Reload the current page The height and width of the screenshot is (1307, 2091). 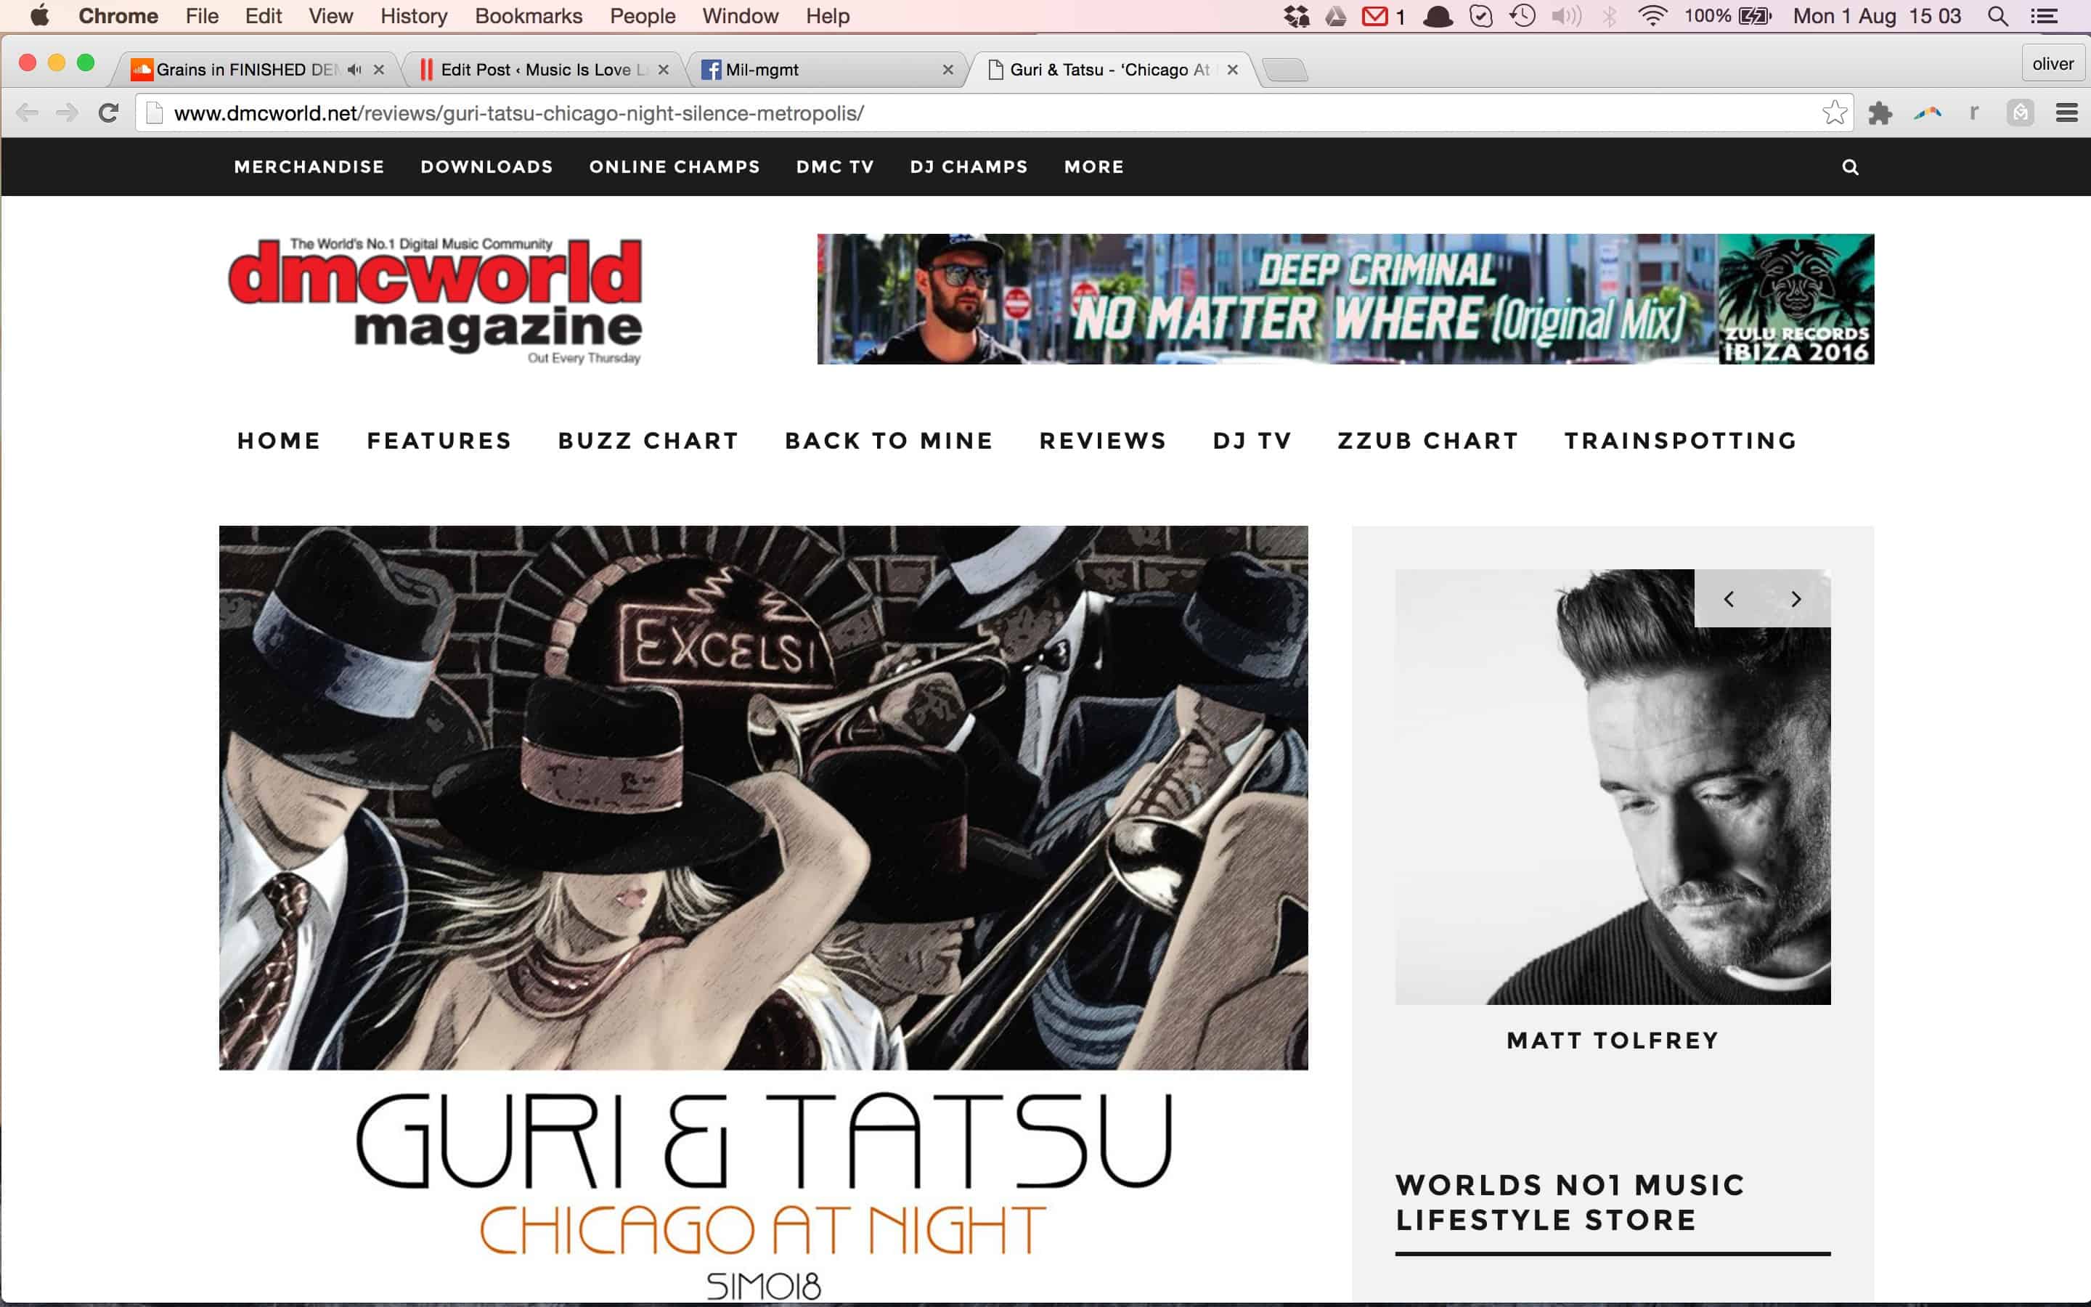point(108,113)
